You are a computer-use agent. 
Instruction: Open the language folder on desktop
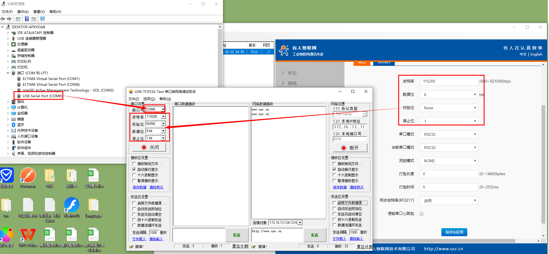point(93,205)
